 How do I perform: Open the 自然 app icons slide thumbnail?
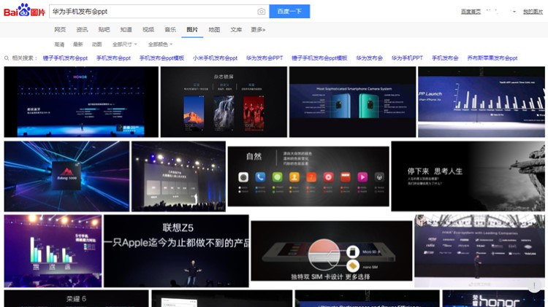[x=307, y=176]
